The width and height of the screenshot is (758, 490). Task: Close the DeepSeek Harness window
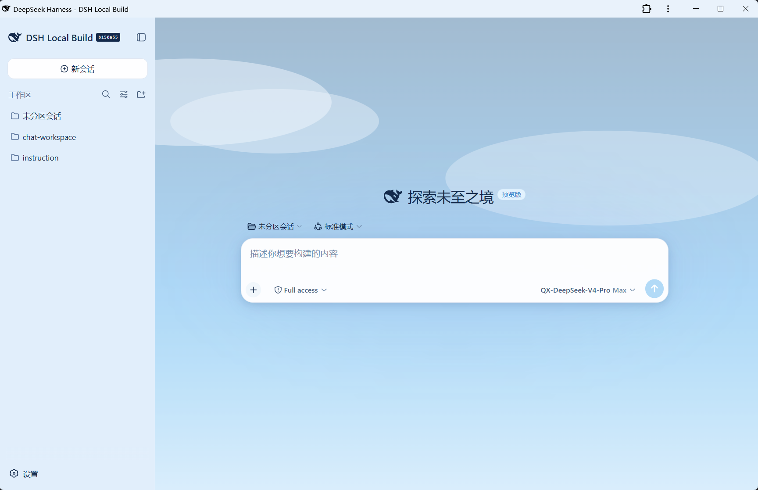click(745, 9)
